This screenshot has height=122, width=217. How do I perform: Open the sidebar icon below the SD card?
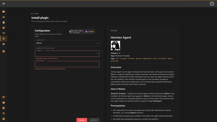point(4,28)
